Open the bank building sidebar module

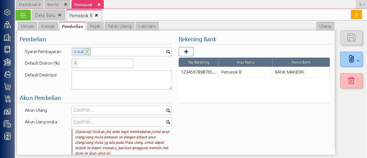pyautogui.click(x=7, y=62)
